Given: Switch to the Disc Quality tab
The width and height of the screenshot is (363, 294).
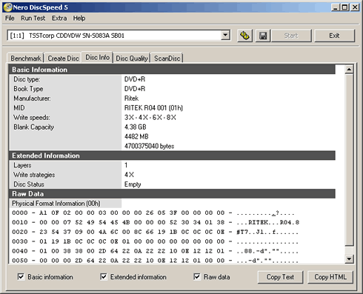Looking at the screenshot, I should click(x=132, y=59).
